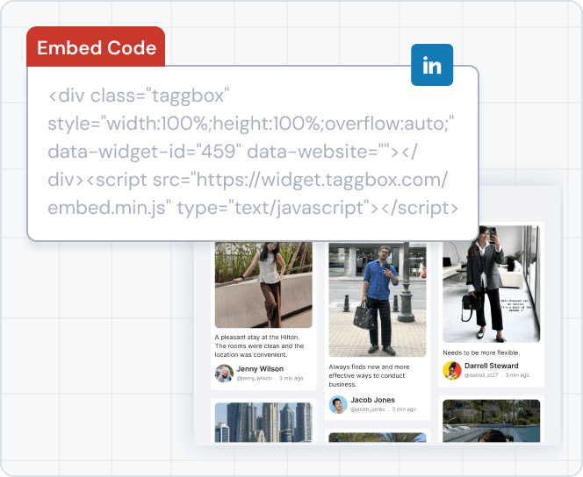Click Jacob Jones's profile avatar

click(x=338, y=404)
